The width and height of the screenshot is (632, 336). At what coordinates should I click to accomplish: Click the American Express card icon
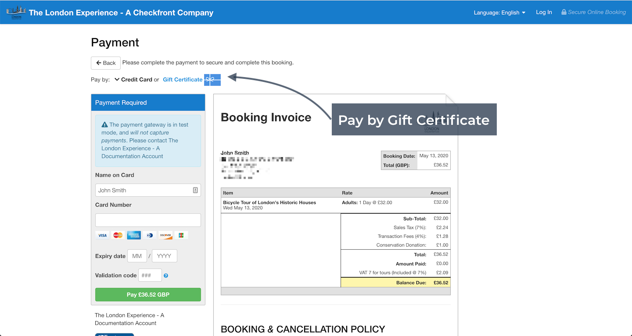[134, 235]
